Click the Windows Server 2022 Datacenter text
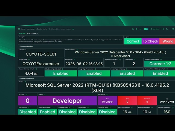Image resolution: width=175 pixels, height=131 pixels. pyautogui.click(x=121, y=54)
